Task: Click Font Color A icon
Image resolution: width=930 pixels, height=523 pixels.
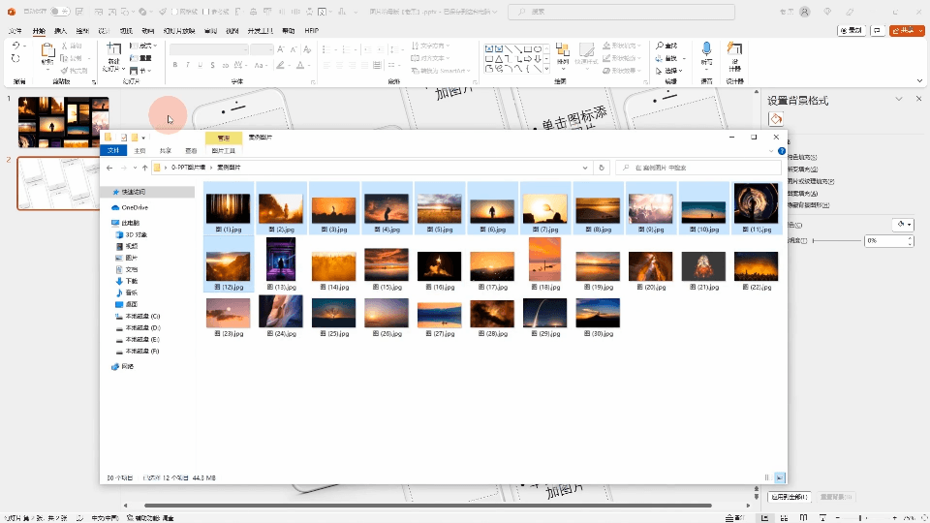Action: tap(300, 65)
